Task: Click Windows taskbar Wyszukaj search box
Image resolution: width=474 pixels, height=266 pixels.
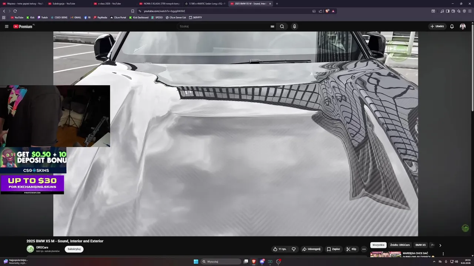Action: pyautogui.click(x=221, y=262)
